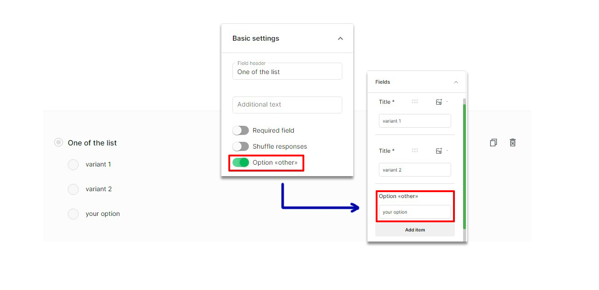Add image to variant 1 item
Viewport: 599px width, 290px height.
(x=439, y=102)
